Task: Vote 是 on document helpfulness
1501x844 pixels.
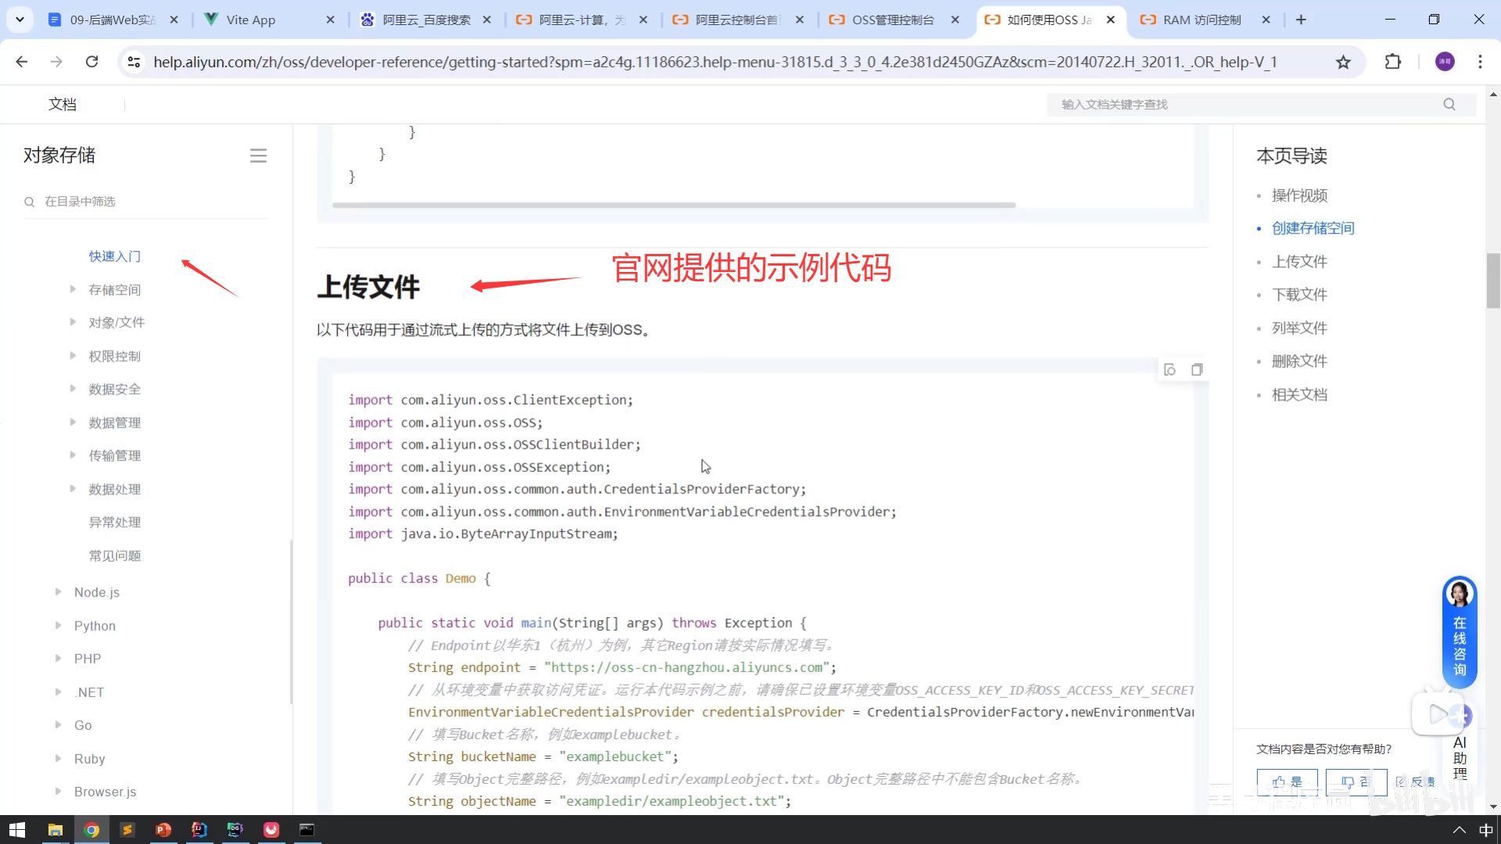Action: pyautogui.click(x=1287, y=781)
